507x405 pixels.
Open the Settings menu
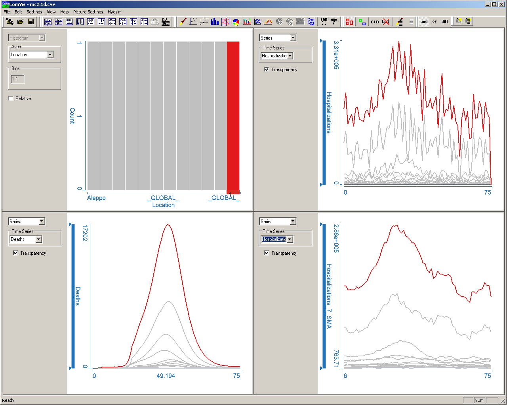pyautogui.click(x=34, y=12)
